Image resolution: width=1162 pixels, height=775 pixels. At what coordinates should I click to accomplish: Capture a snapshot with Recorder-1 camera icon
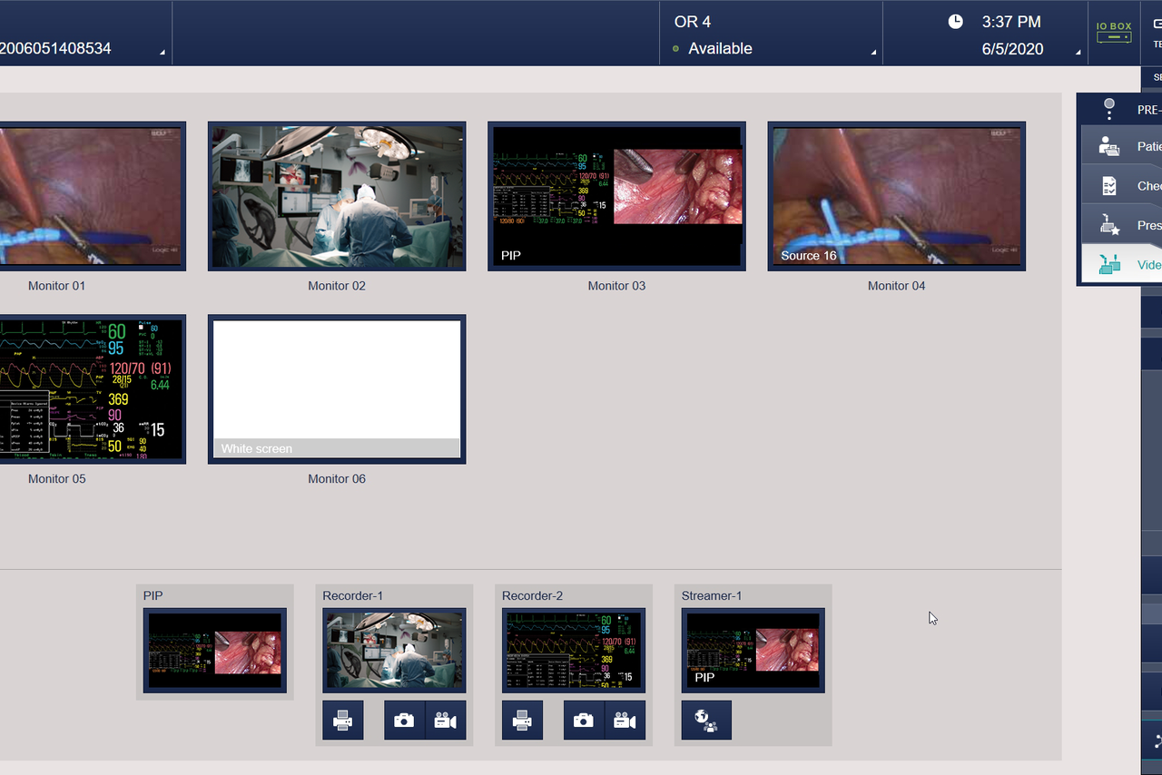(x=403, y=720)
